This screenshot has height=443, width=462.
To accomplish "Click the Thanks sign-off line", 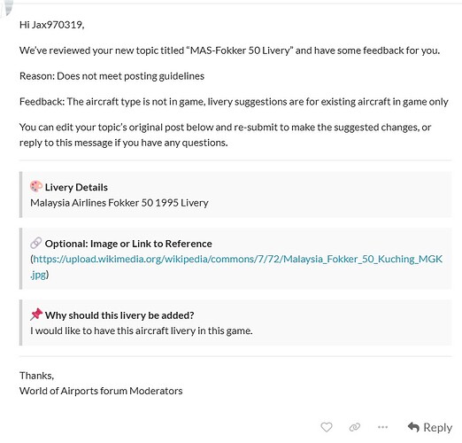I will [x=36, y=376].
